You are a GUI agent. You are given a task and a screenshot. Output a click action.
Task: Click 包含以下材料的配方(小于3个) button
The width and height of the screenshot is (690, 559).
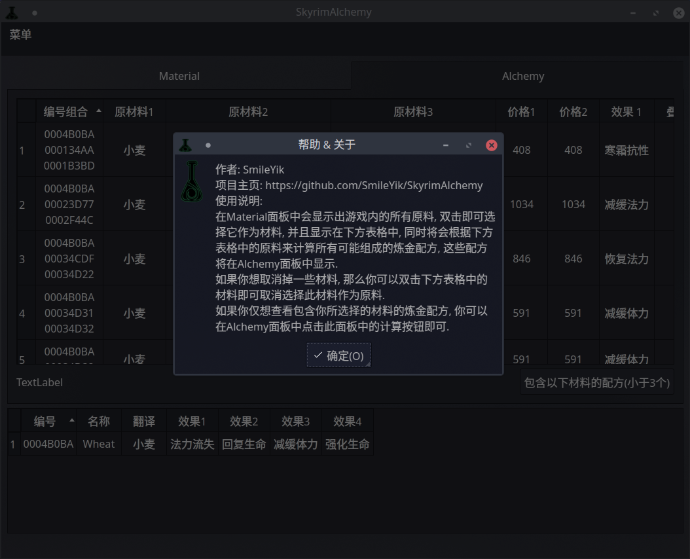pos(596,382)
